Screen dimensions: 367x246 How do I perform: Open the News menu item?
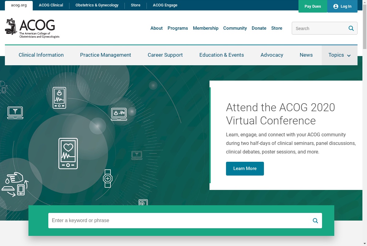pyautogui.click(x=306, y=55)
